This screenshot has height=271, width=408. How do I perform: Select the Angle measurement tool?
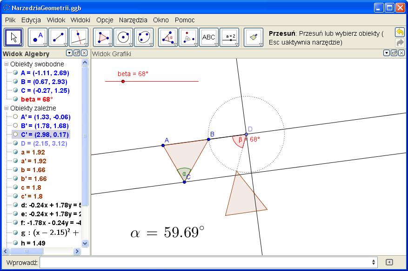pyautogui.click(x=168, y=38)
